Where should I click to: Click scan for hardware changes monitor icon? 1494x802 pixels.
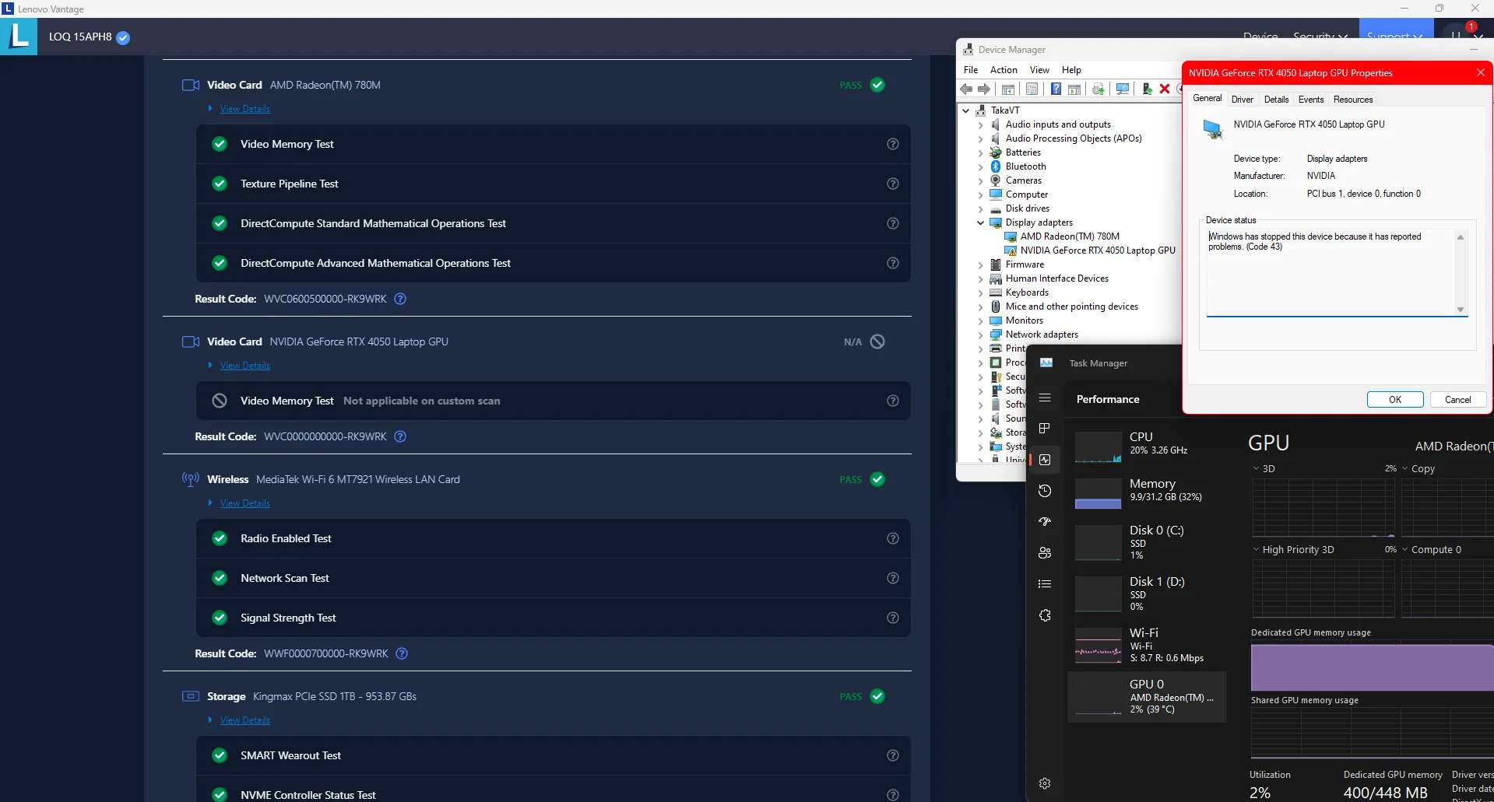pyautogui.click(x=1122, y=89)
